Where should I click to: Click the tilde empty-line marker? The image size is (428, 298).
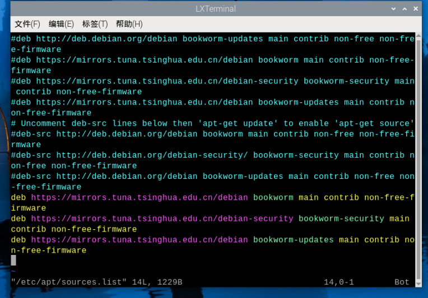13,271
